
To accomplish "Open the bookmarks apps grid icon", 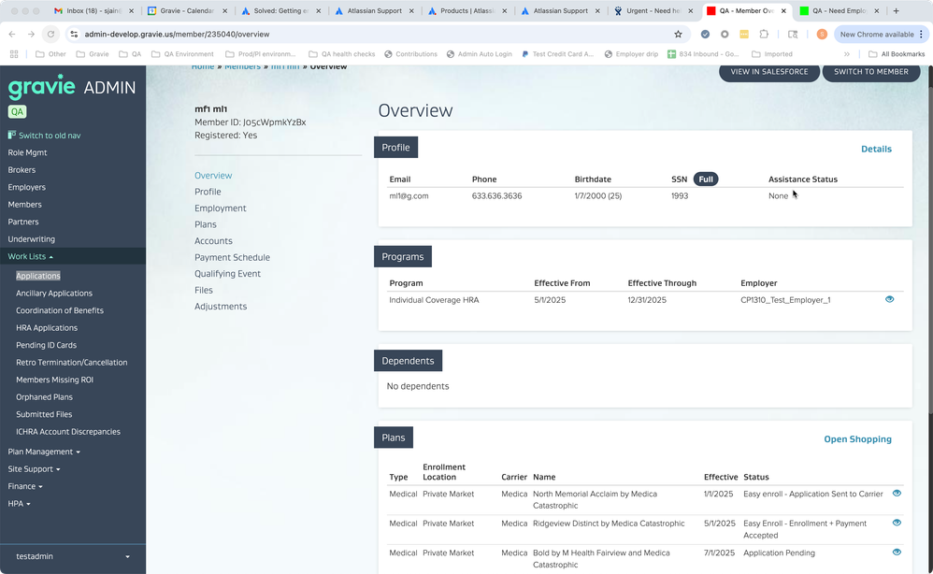I will (14, 54).
